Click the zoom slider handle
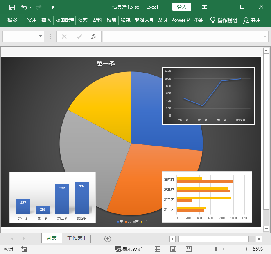This screenshot has width=271, height=254. coord(216,249)
